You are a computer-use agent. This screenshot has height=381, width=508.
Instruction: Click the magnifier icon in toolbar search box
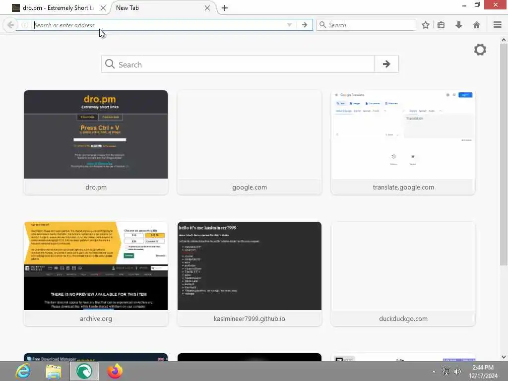click(322, 25)
